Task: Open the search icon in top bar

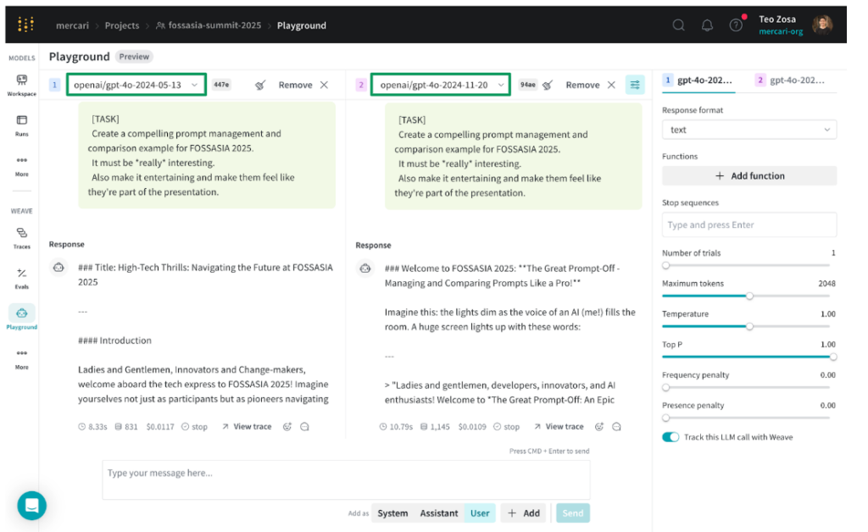Action: click(678, 25)
